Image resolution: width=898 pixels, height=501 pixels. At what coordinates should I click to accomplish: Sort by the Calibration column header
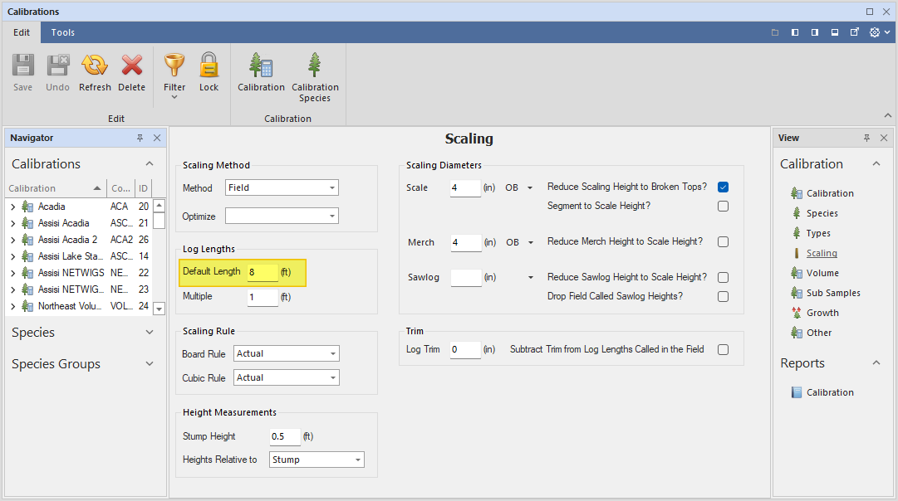(56, 188)
